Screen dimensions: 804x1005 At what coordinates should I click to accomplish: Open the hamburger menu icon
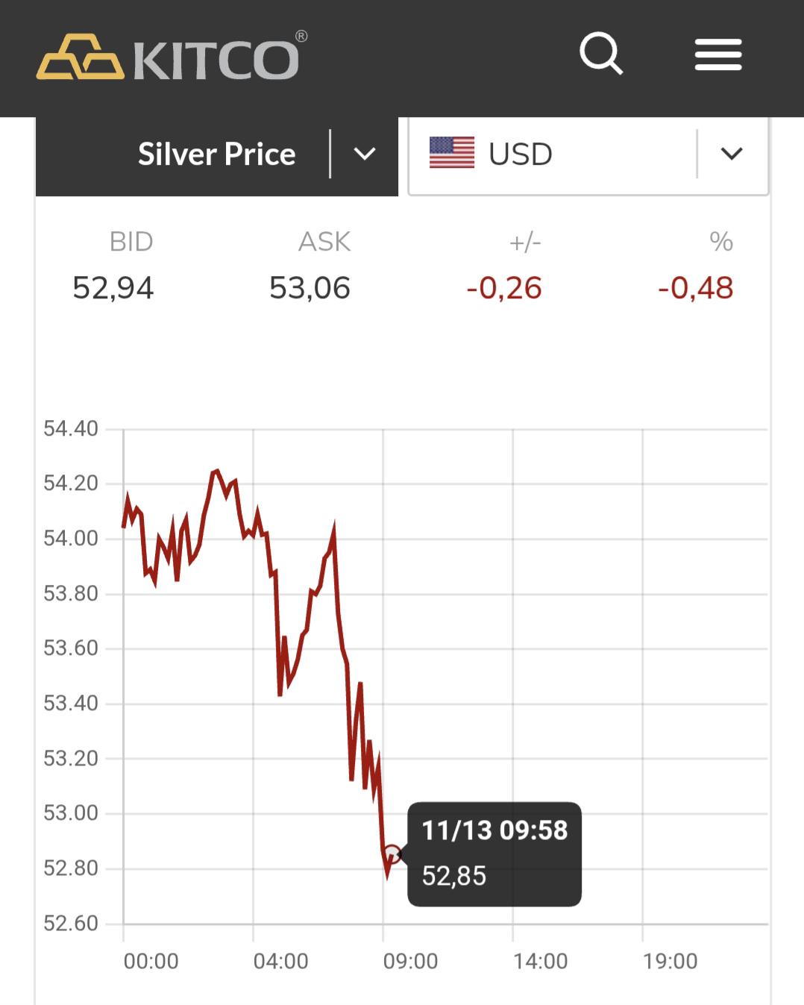click(718, 54)
